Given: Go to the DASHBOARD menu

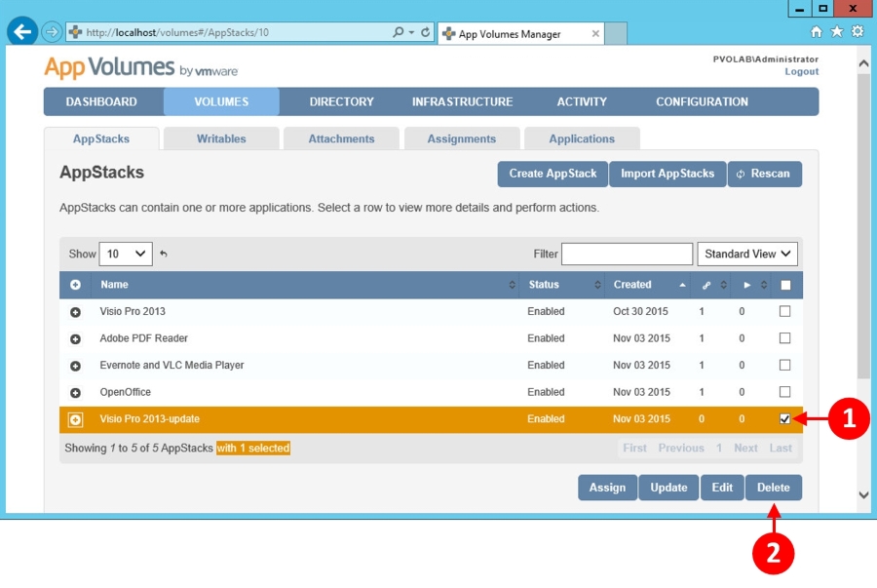Looking at the screenshot, I should (101, 101).
